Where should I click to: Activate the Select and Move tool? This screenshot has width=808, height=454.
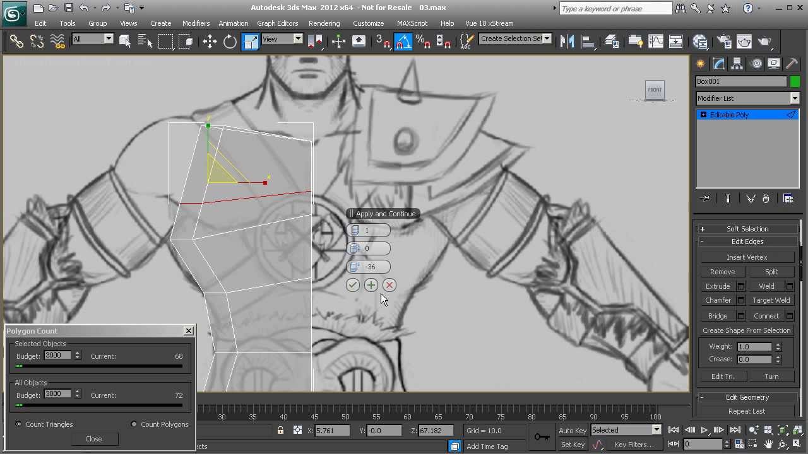click(x=210, y=42)
